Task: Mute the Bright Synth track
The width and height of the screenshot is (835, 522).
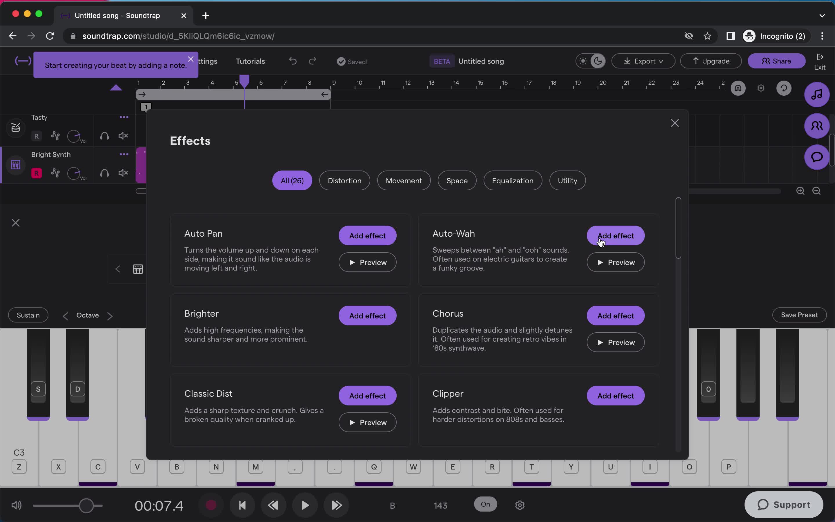Action: tap(123, 173)
